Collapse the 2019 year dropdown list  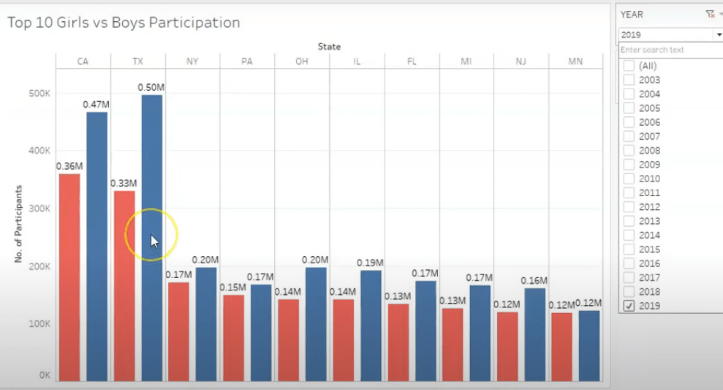719,34
